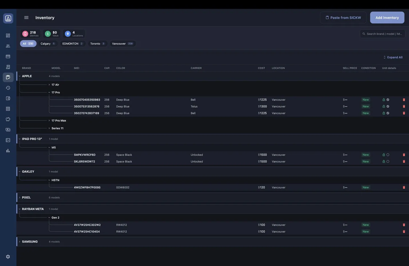Filter inventory by Calgary

point(48,44)
